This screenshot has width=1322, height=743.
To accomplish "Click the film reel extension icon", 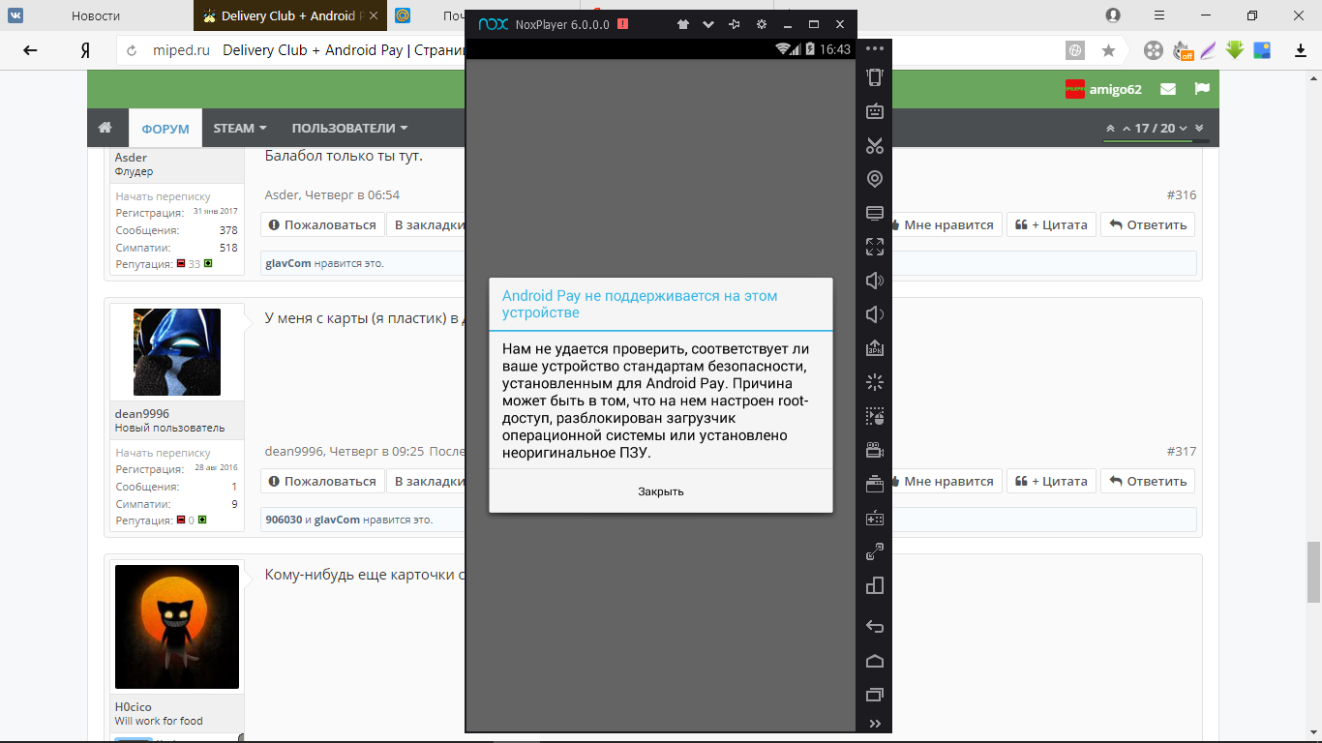I will 1154,50.
